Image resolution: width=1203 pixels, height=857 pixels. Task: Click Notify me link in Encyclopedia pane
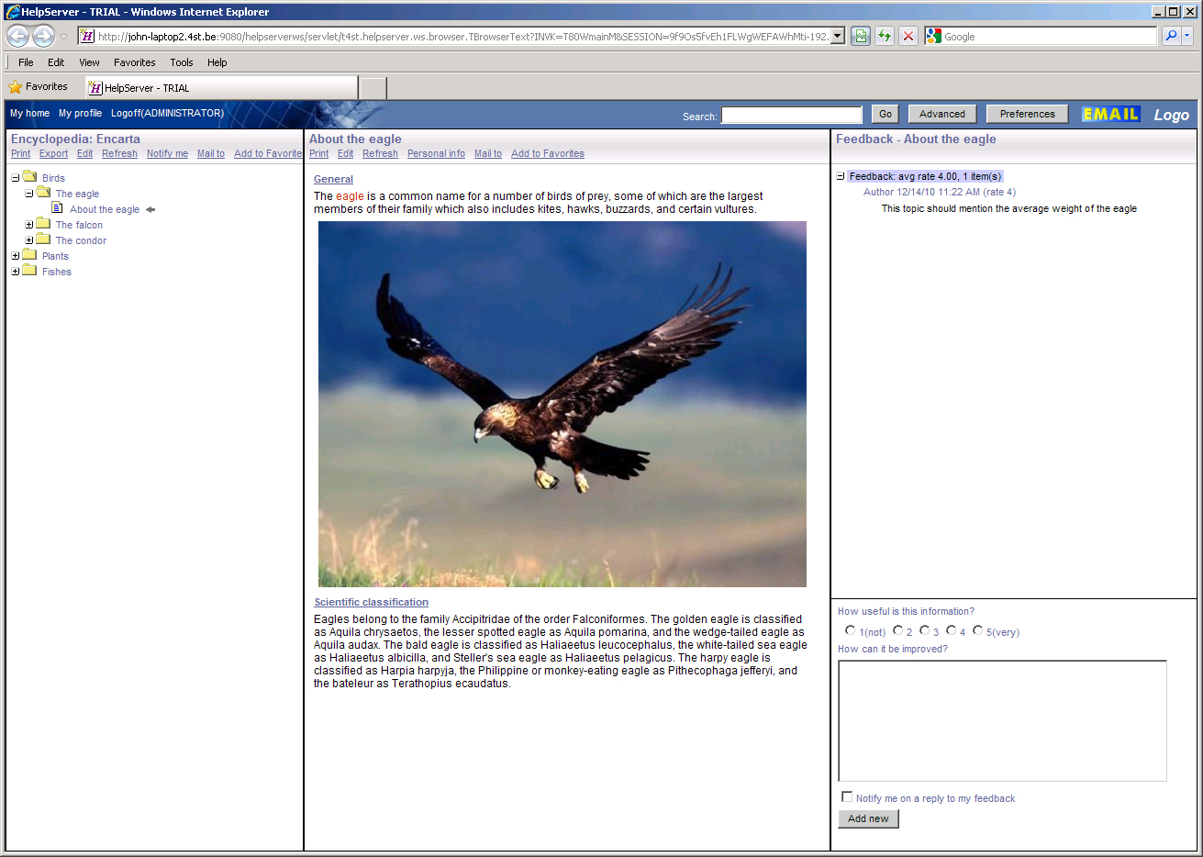tap(167, 153)
